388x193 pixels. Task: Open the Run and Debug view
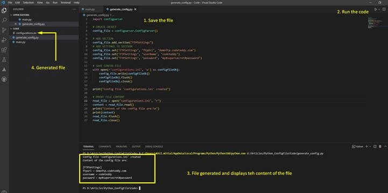4,40
